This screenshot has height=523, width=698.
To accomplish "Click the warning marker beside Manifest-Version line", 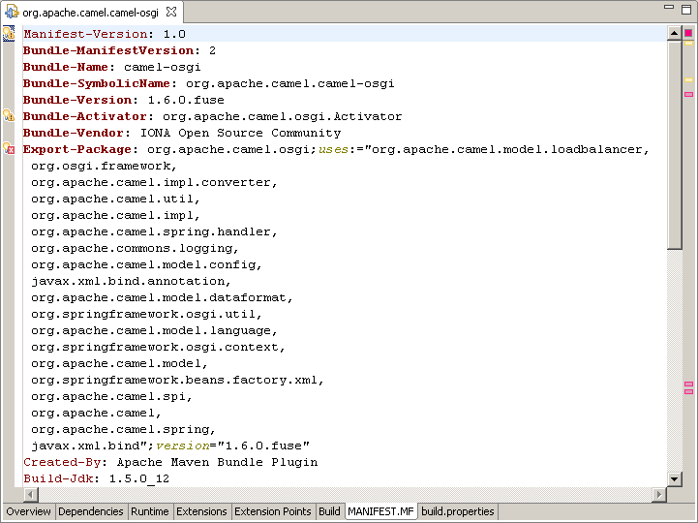I will [9, 34].
